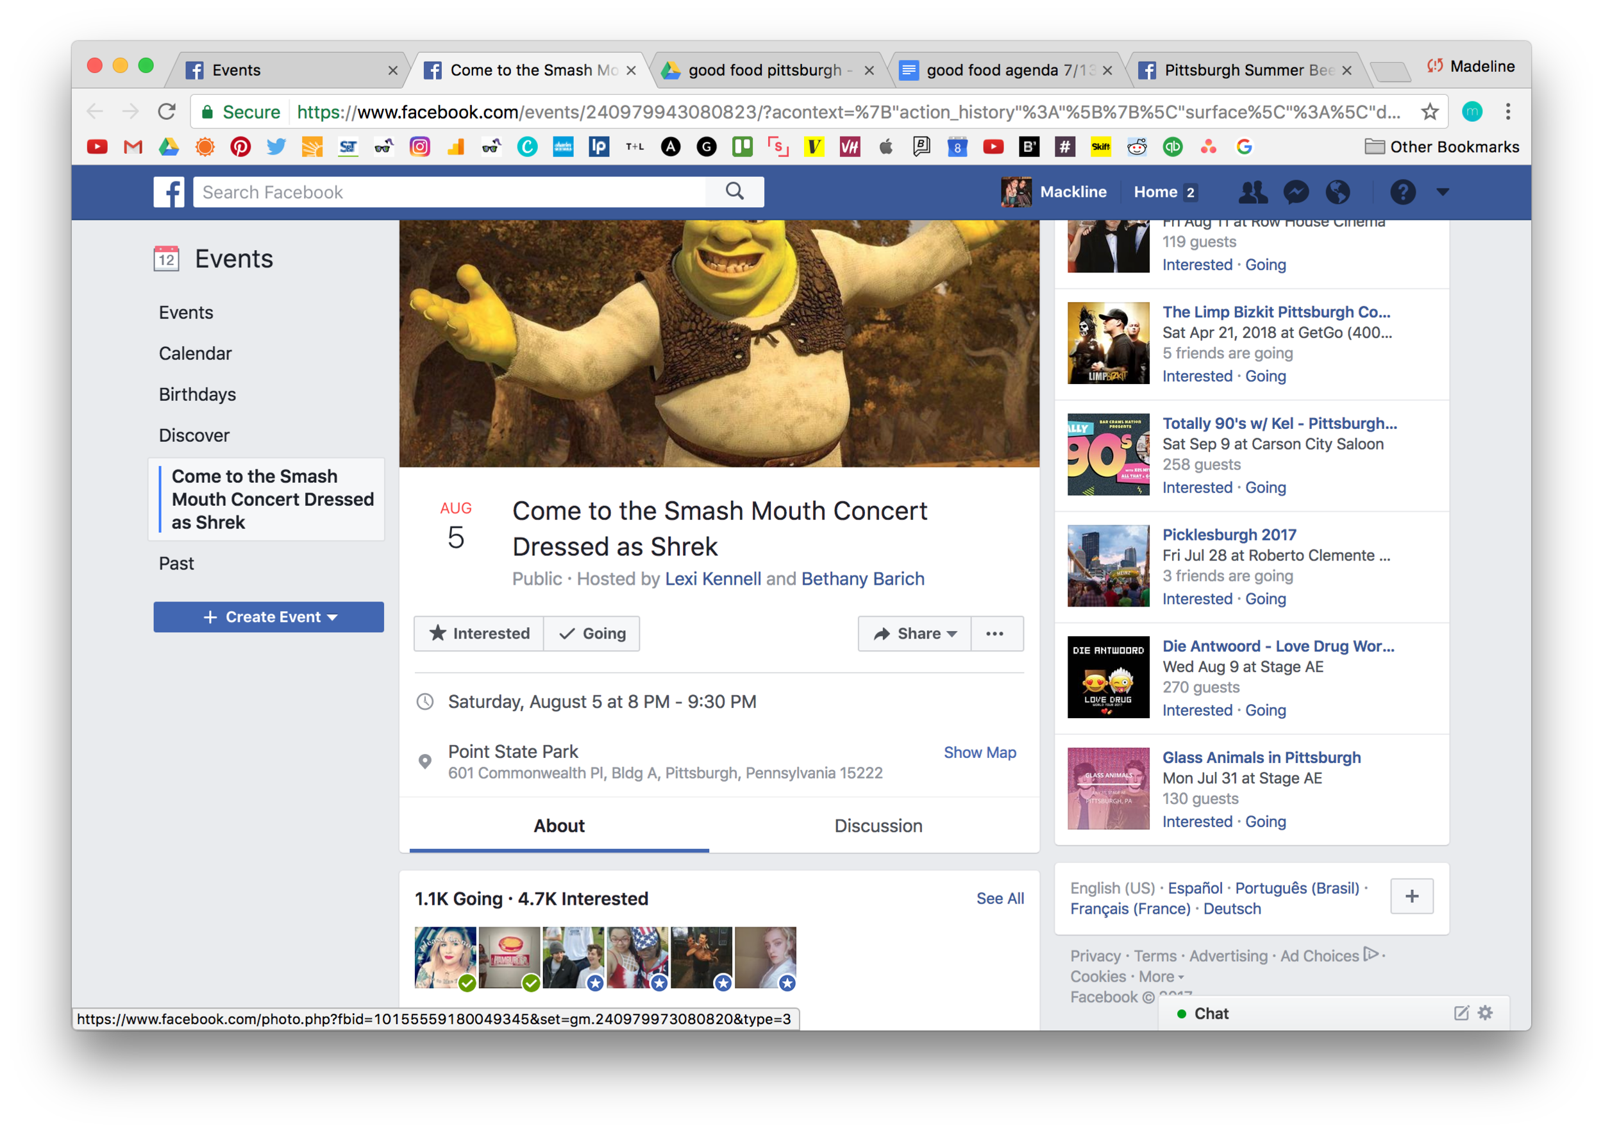
Task: Open Pinterest bookmark icon
Action: tap(240, 147)
